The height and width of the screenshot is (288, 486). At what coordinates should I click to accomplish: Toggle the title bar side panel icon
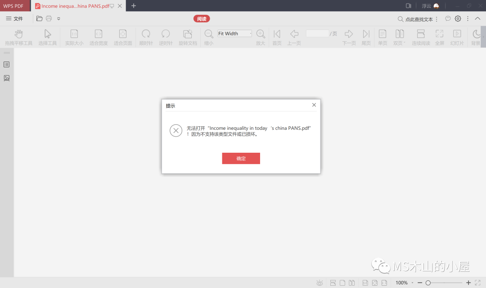(409, 6)
